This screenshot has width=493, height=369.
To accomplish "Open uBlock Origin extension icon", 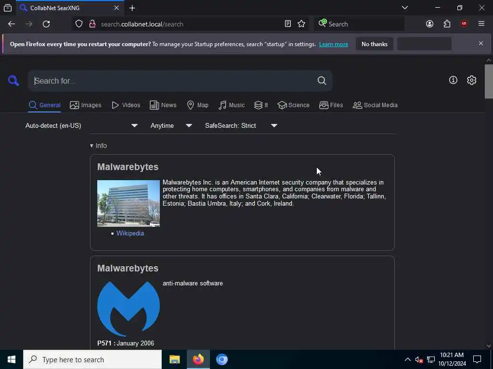I will [464, 24].
